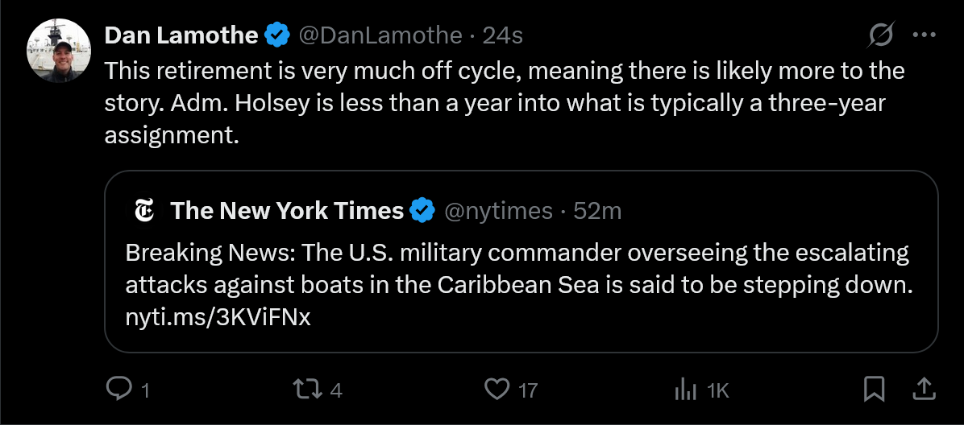Click the reply comment icon
This screenshot has width=964, height=425.
(x=119, y=390)
